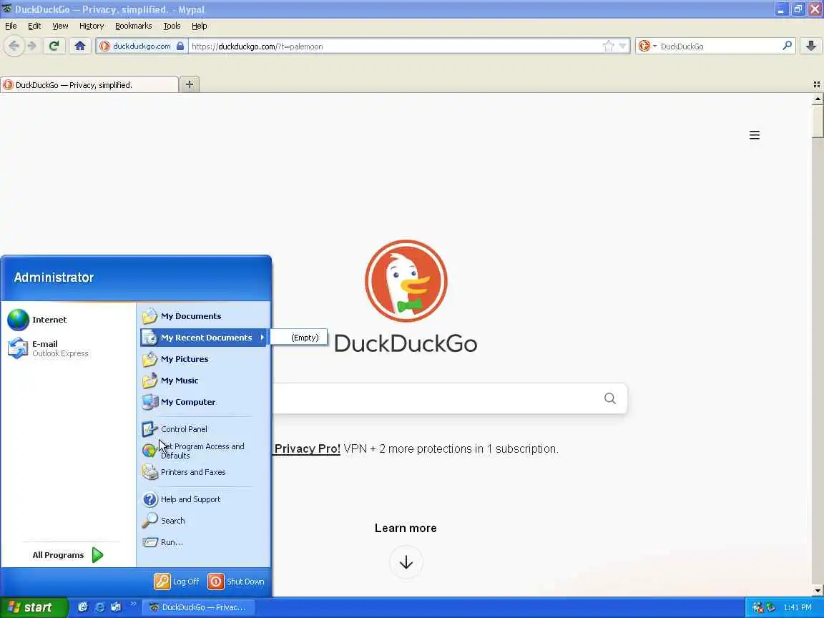Open My Computer
824x618 pixels.
204,402
